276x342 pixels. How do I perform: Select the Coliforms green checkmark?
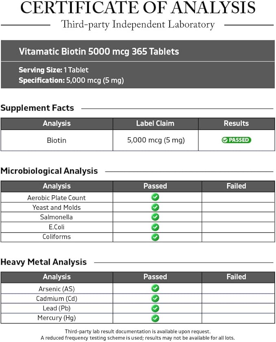point(155,237)
